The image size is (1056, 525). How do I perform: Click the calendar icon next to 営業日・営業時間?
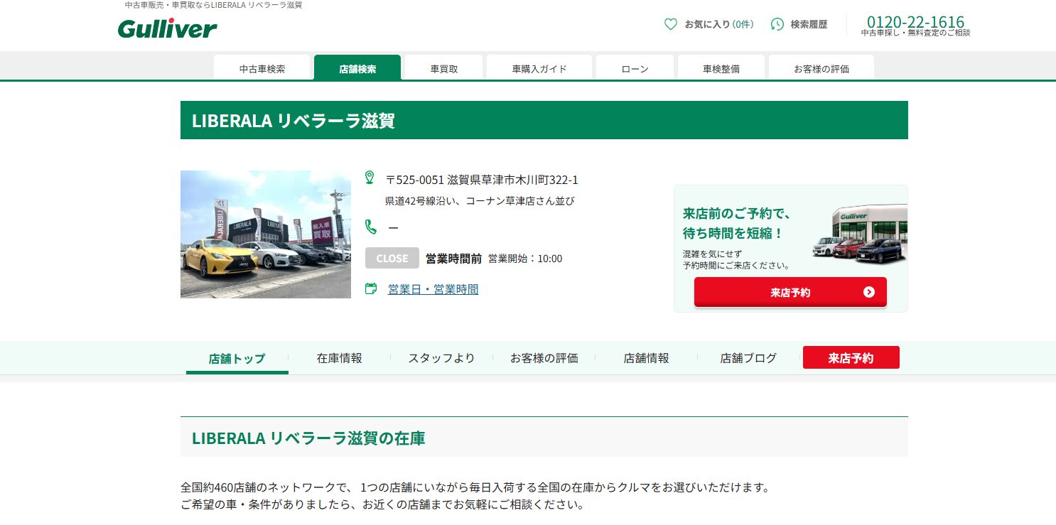click(x=370, y=289)
